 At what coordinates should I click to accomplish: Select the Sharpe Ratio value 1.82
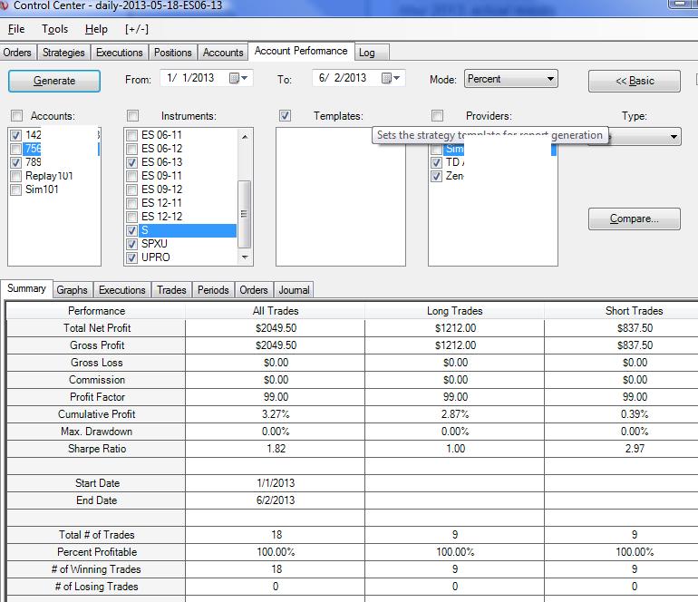[x=276, y=449]
